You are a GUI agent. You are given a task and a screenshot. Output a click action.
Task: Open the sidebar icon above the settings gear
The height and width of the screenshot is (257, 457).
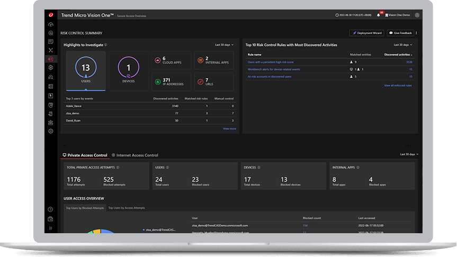(51, 123)
